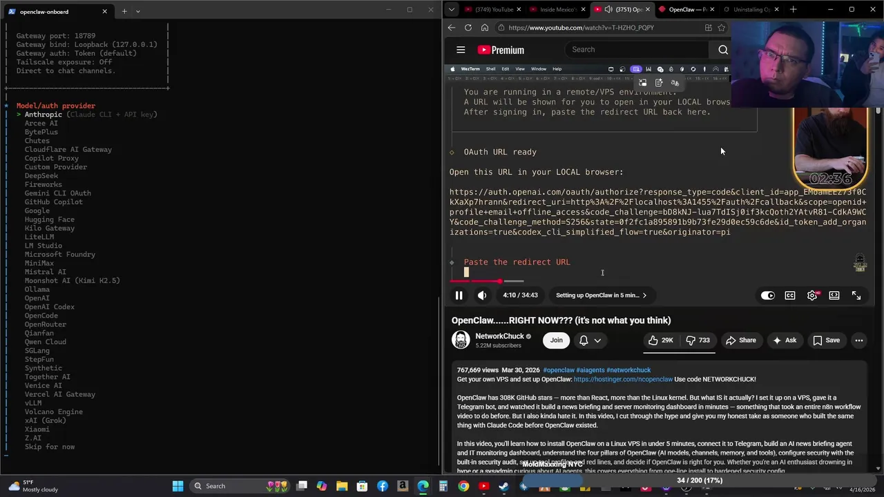Select 'GitHub Copilot' provider entry
The width and height of the screenshot is (884, 497).
coord(54,202)
